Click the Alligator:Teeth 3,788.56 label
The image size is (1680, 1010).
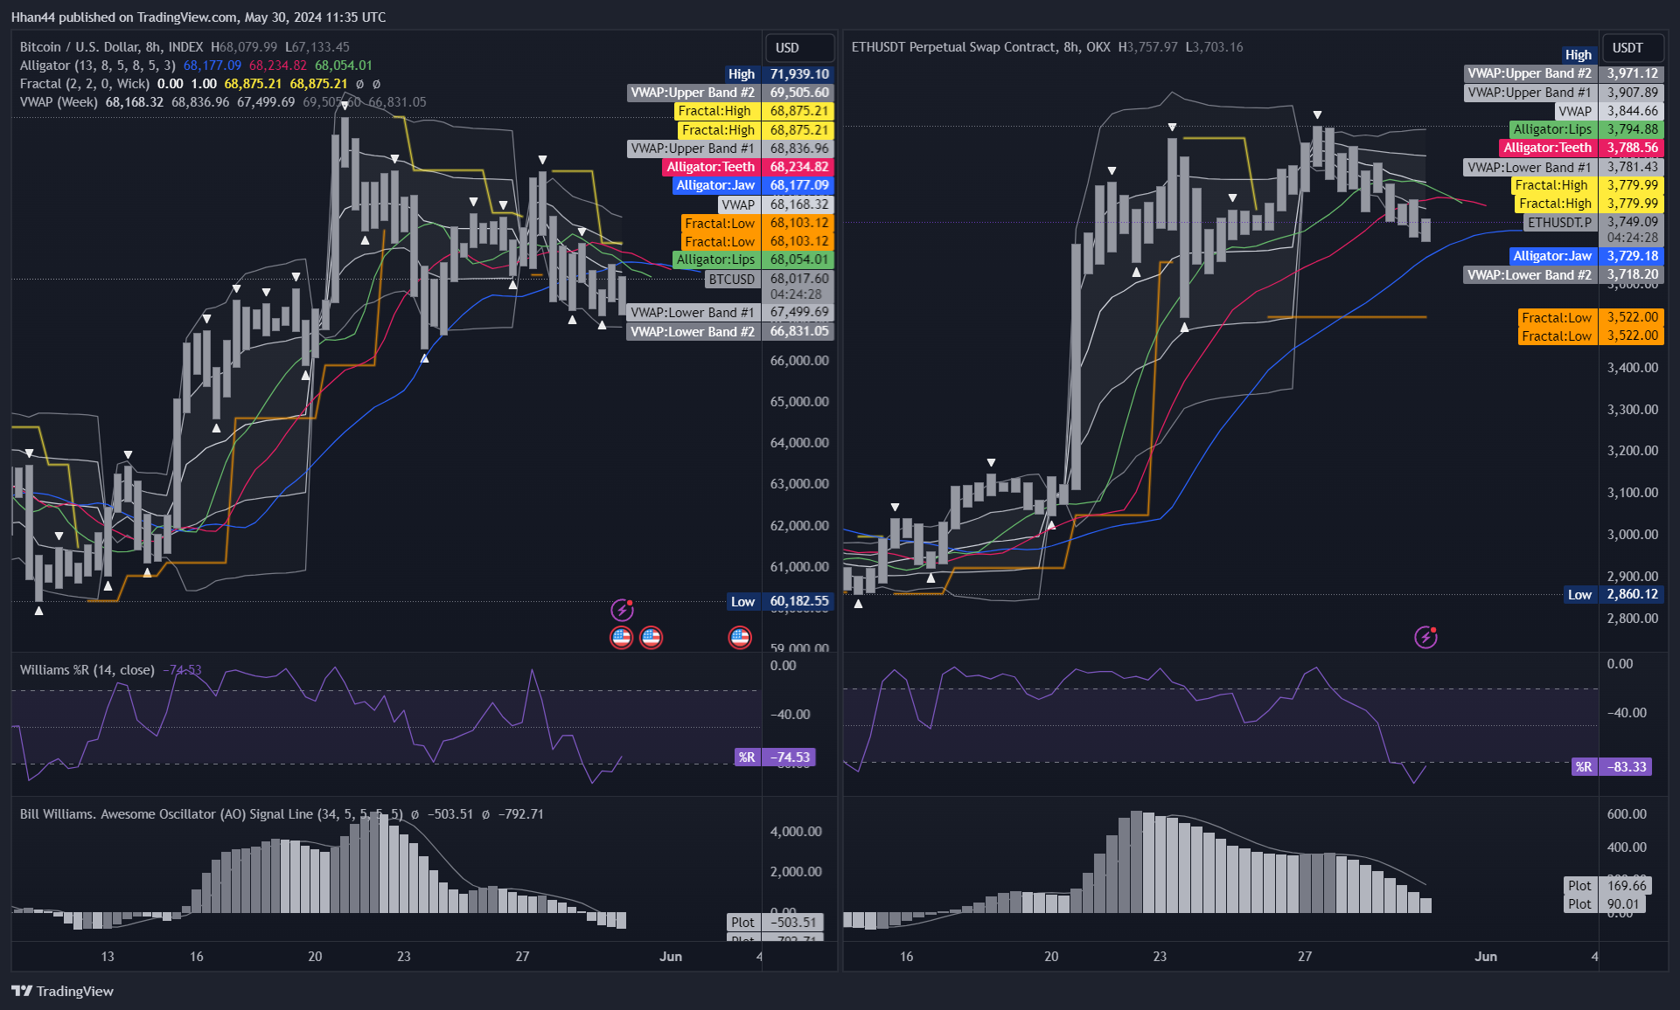point(1581,148)
